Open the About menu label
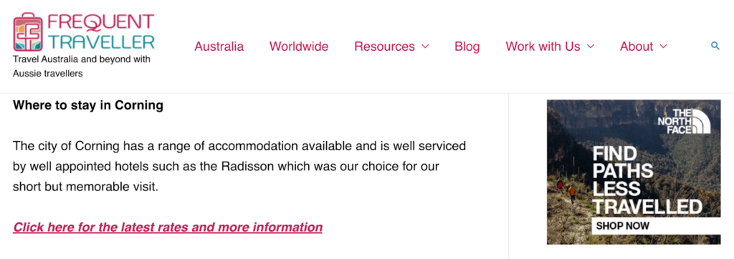734x259 pixels. (x=637, y=47)
